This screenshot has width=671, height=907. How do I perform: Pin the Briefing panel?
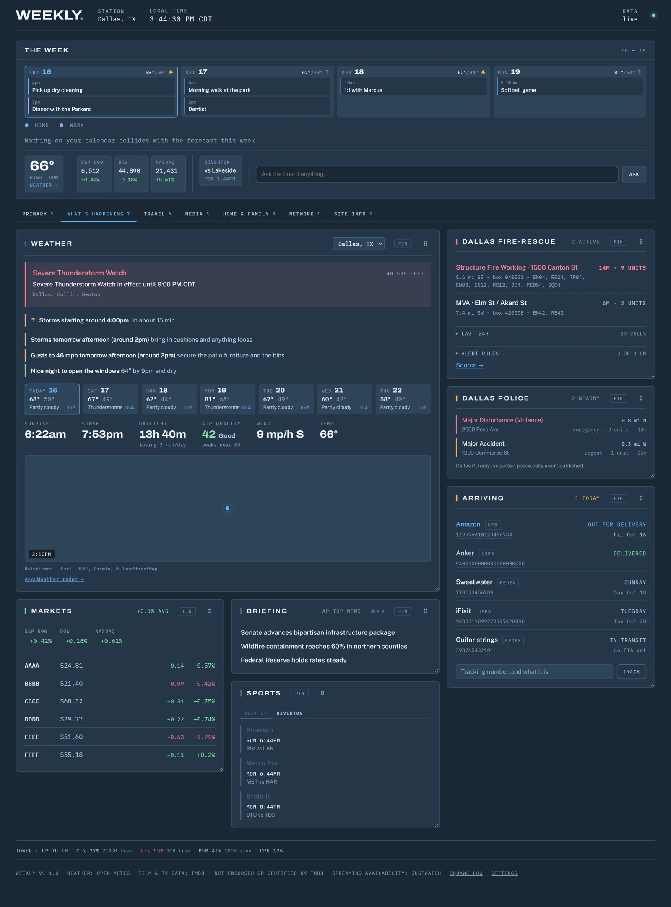pos(403,611)
